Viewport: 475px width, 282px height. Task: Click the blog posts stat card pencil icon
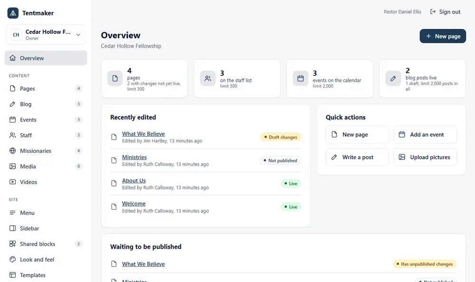393,78
